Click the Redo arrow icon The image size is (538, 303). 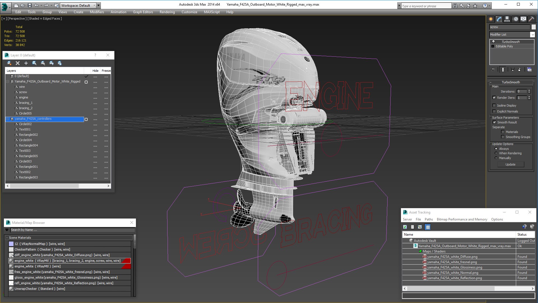click(x=46, y=5)
